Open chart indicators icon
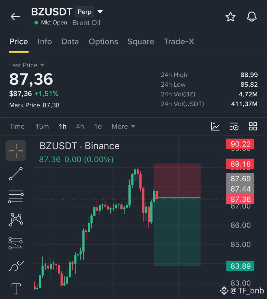Viewport: 267px width, 299px height. (215, 126)
